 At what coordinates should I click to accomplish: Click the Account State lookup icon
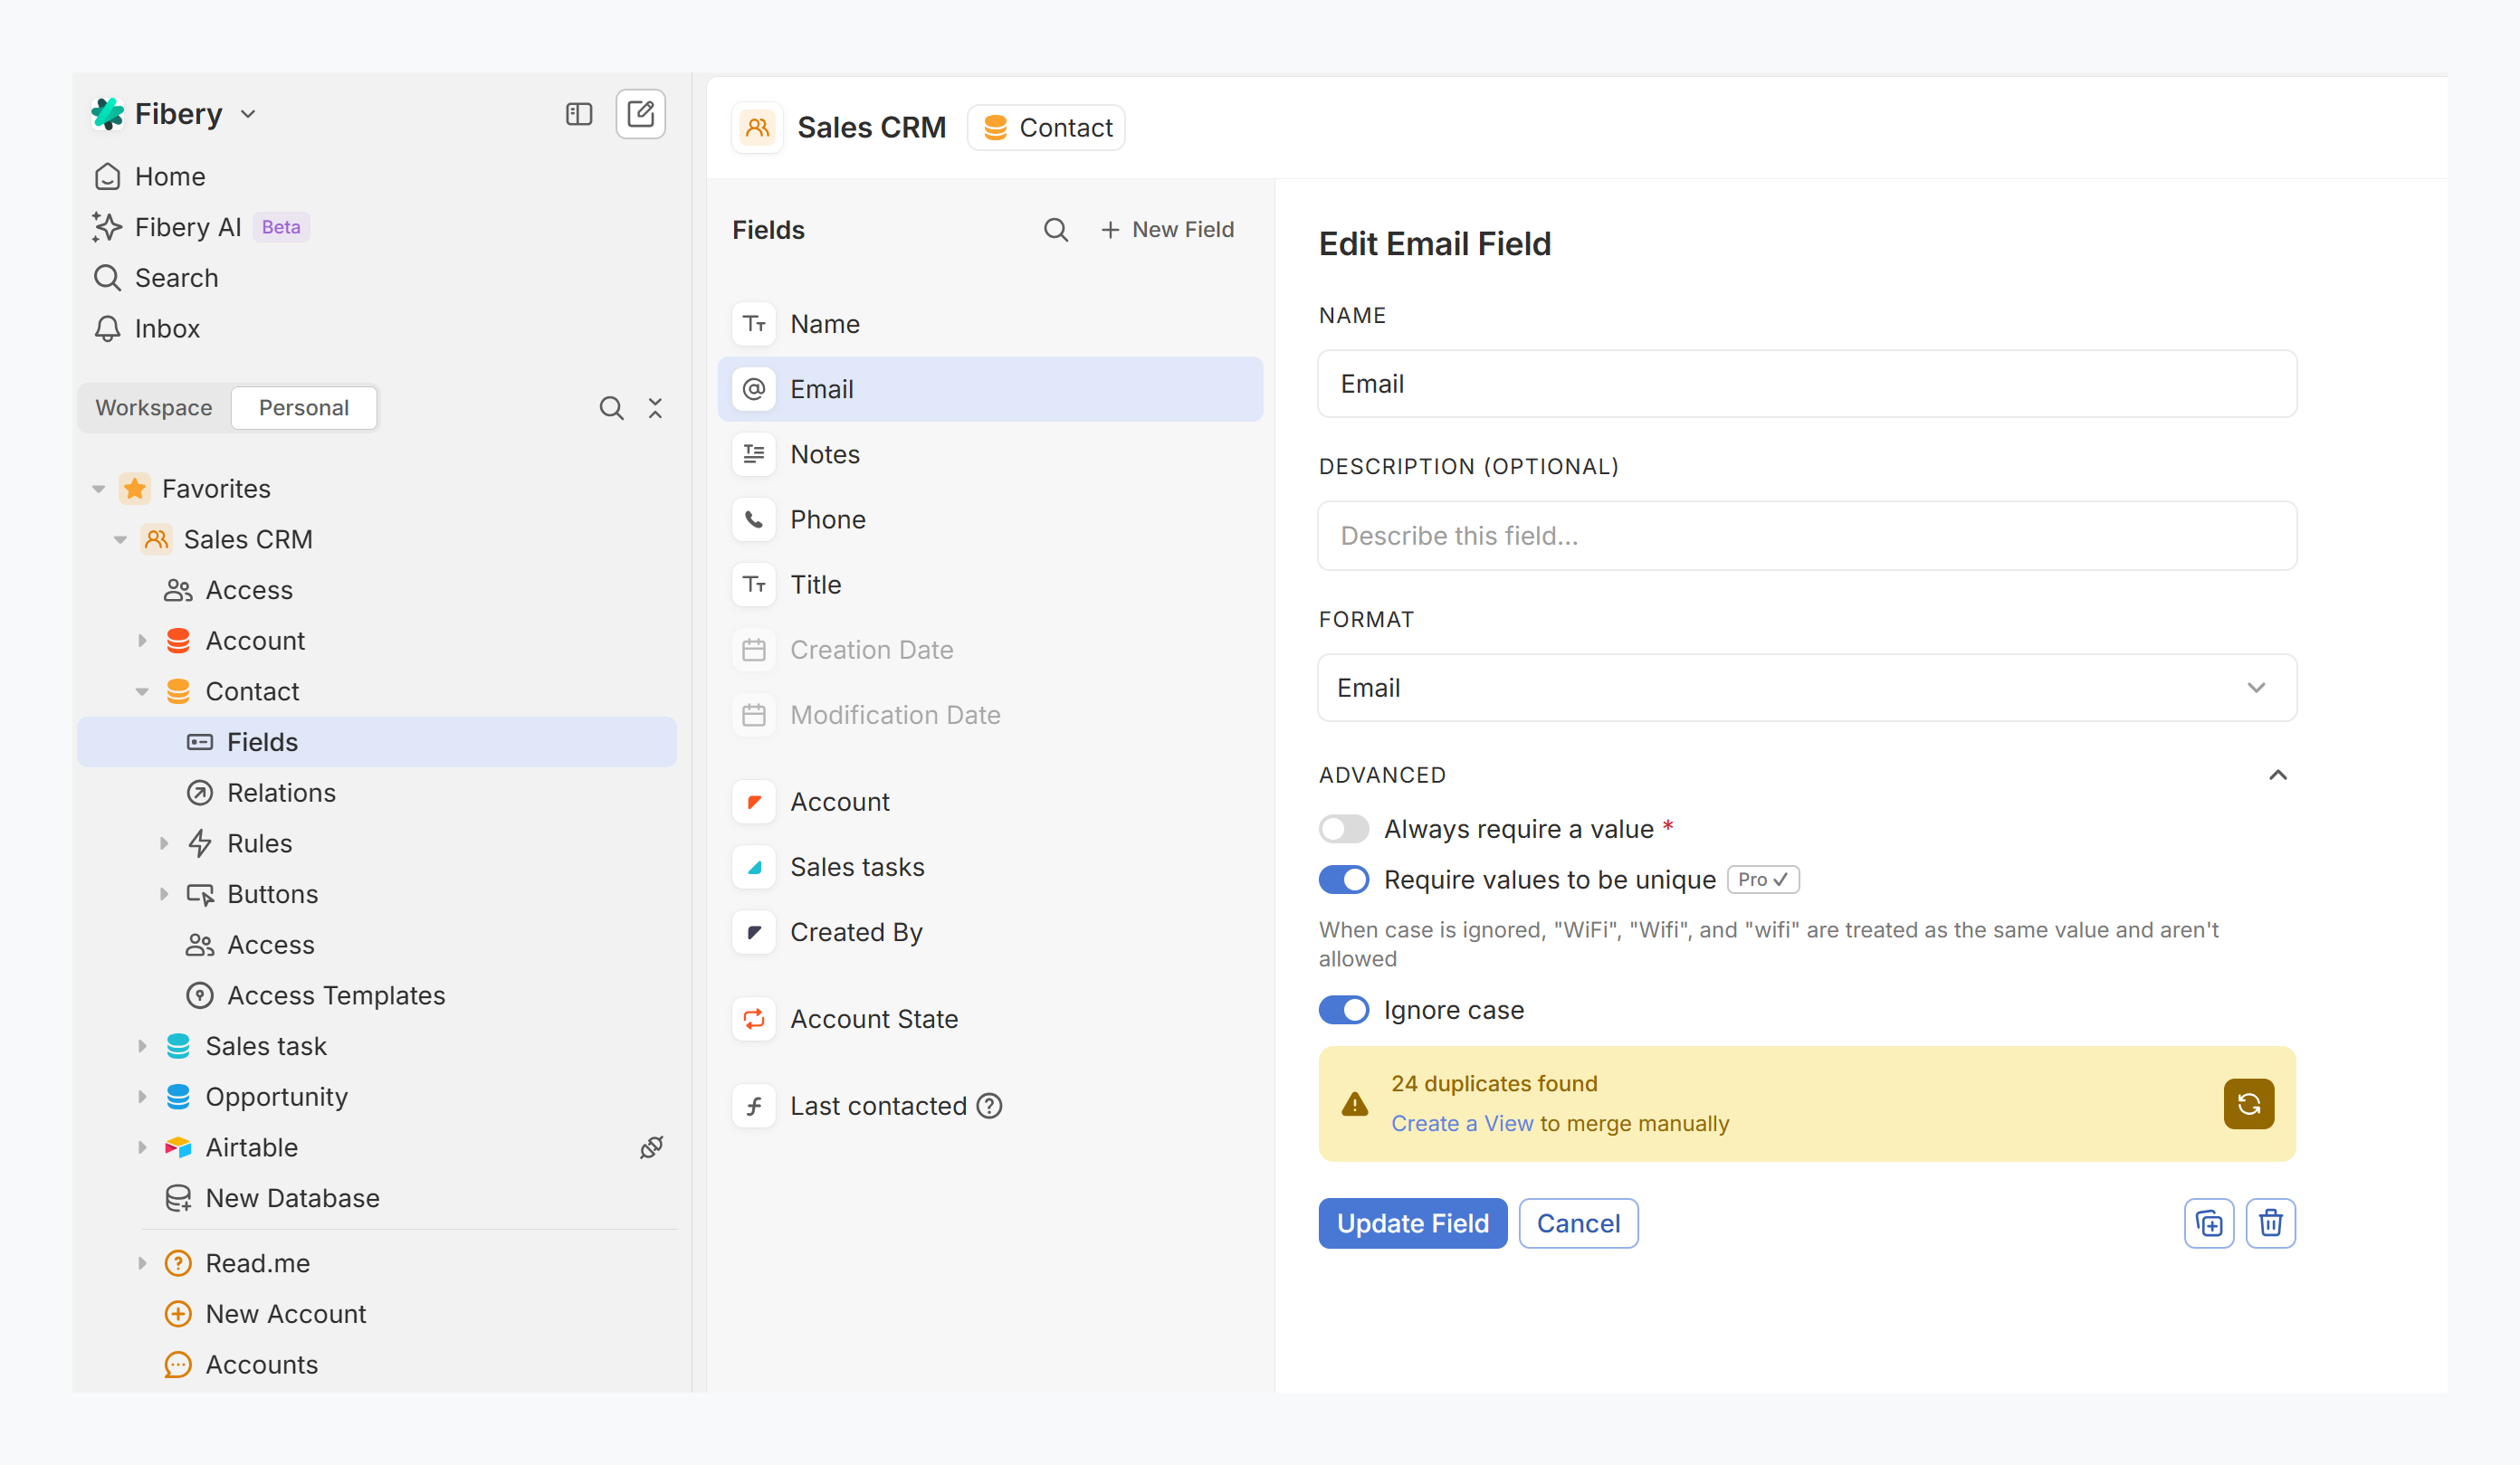click(754, 1019)
